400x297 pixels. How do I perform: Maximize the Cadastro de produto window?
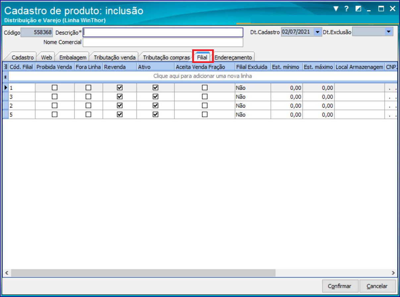pos(381,9)
